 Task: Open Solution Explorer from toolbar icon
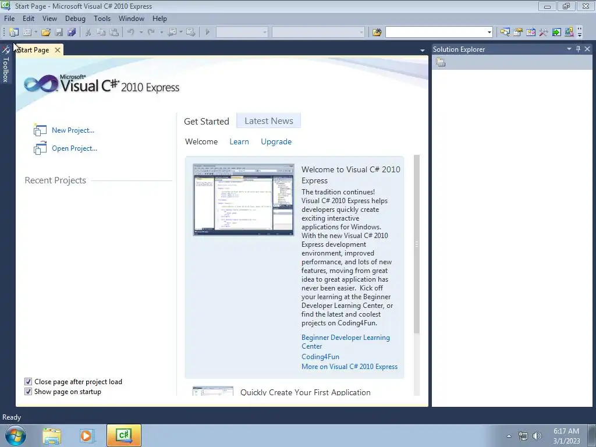505,33
